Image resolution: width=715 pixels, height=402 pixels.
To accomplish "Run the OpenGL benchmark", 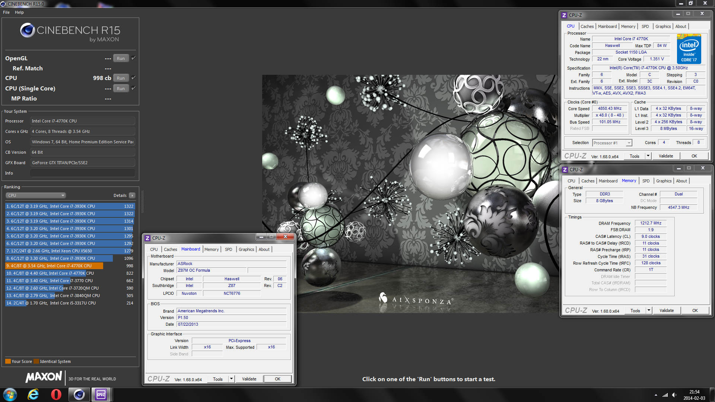I will coord(121,58).
